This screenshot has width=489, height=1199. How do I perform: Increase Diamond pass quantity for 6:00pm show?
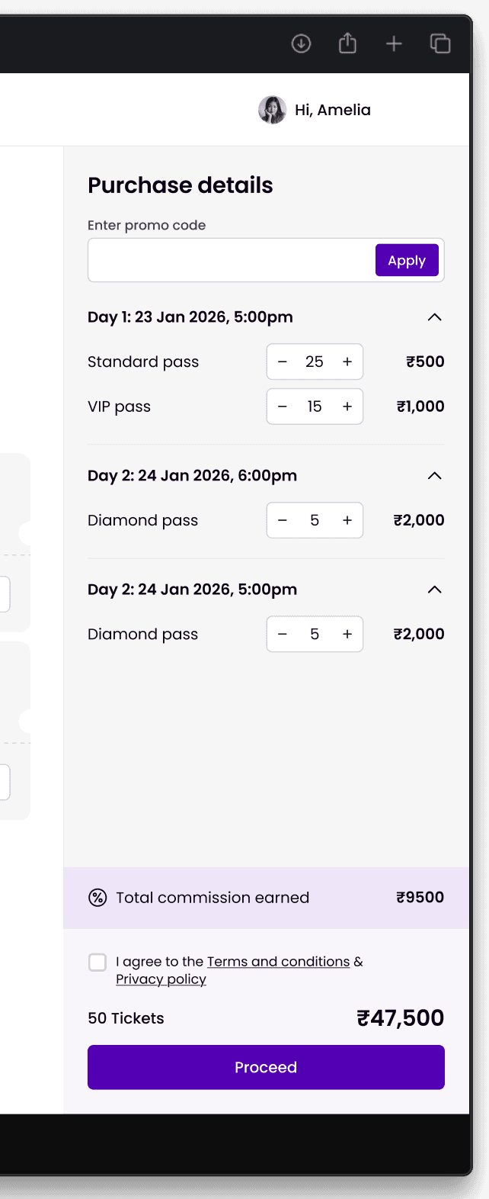click(347, 520)
